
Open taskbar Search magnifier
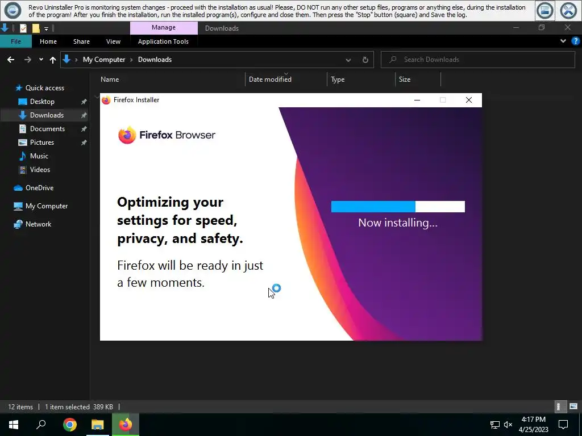point(41,425)
